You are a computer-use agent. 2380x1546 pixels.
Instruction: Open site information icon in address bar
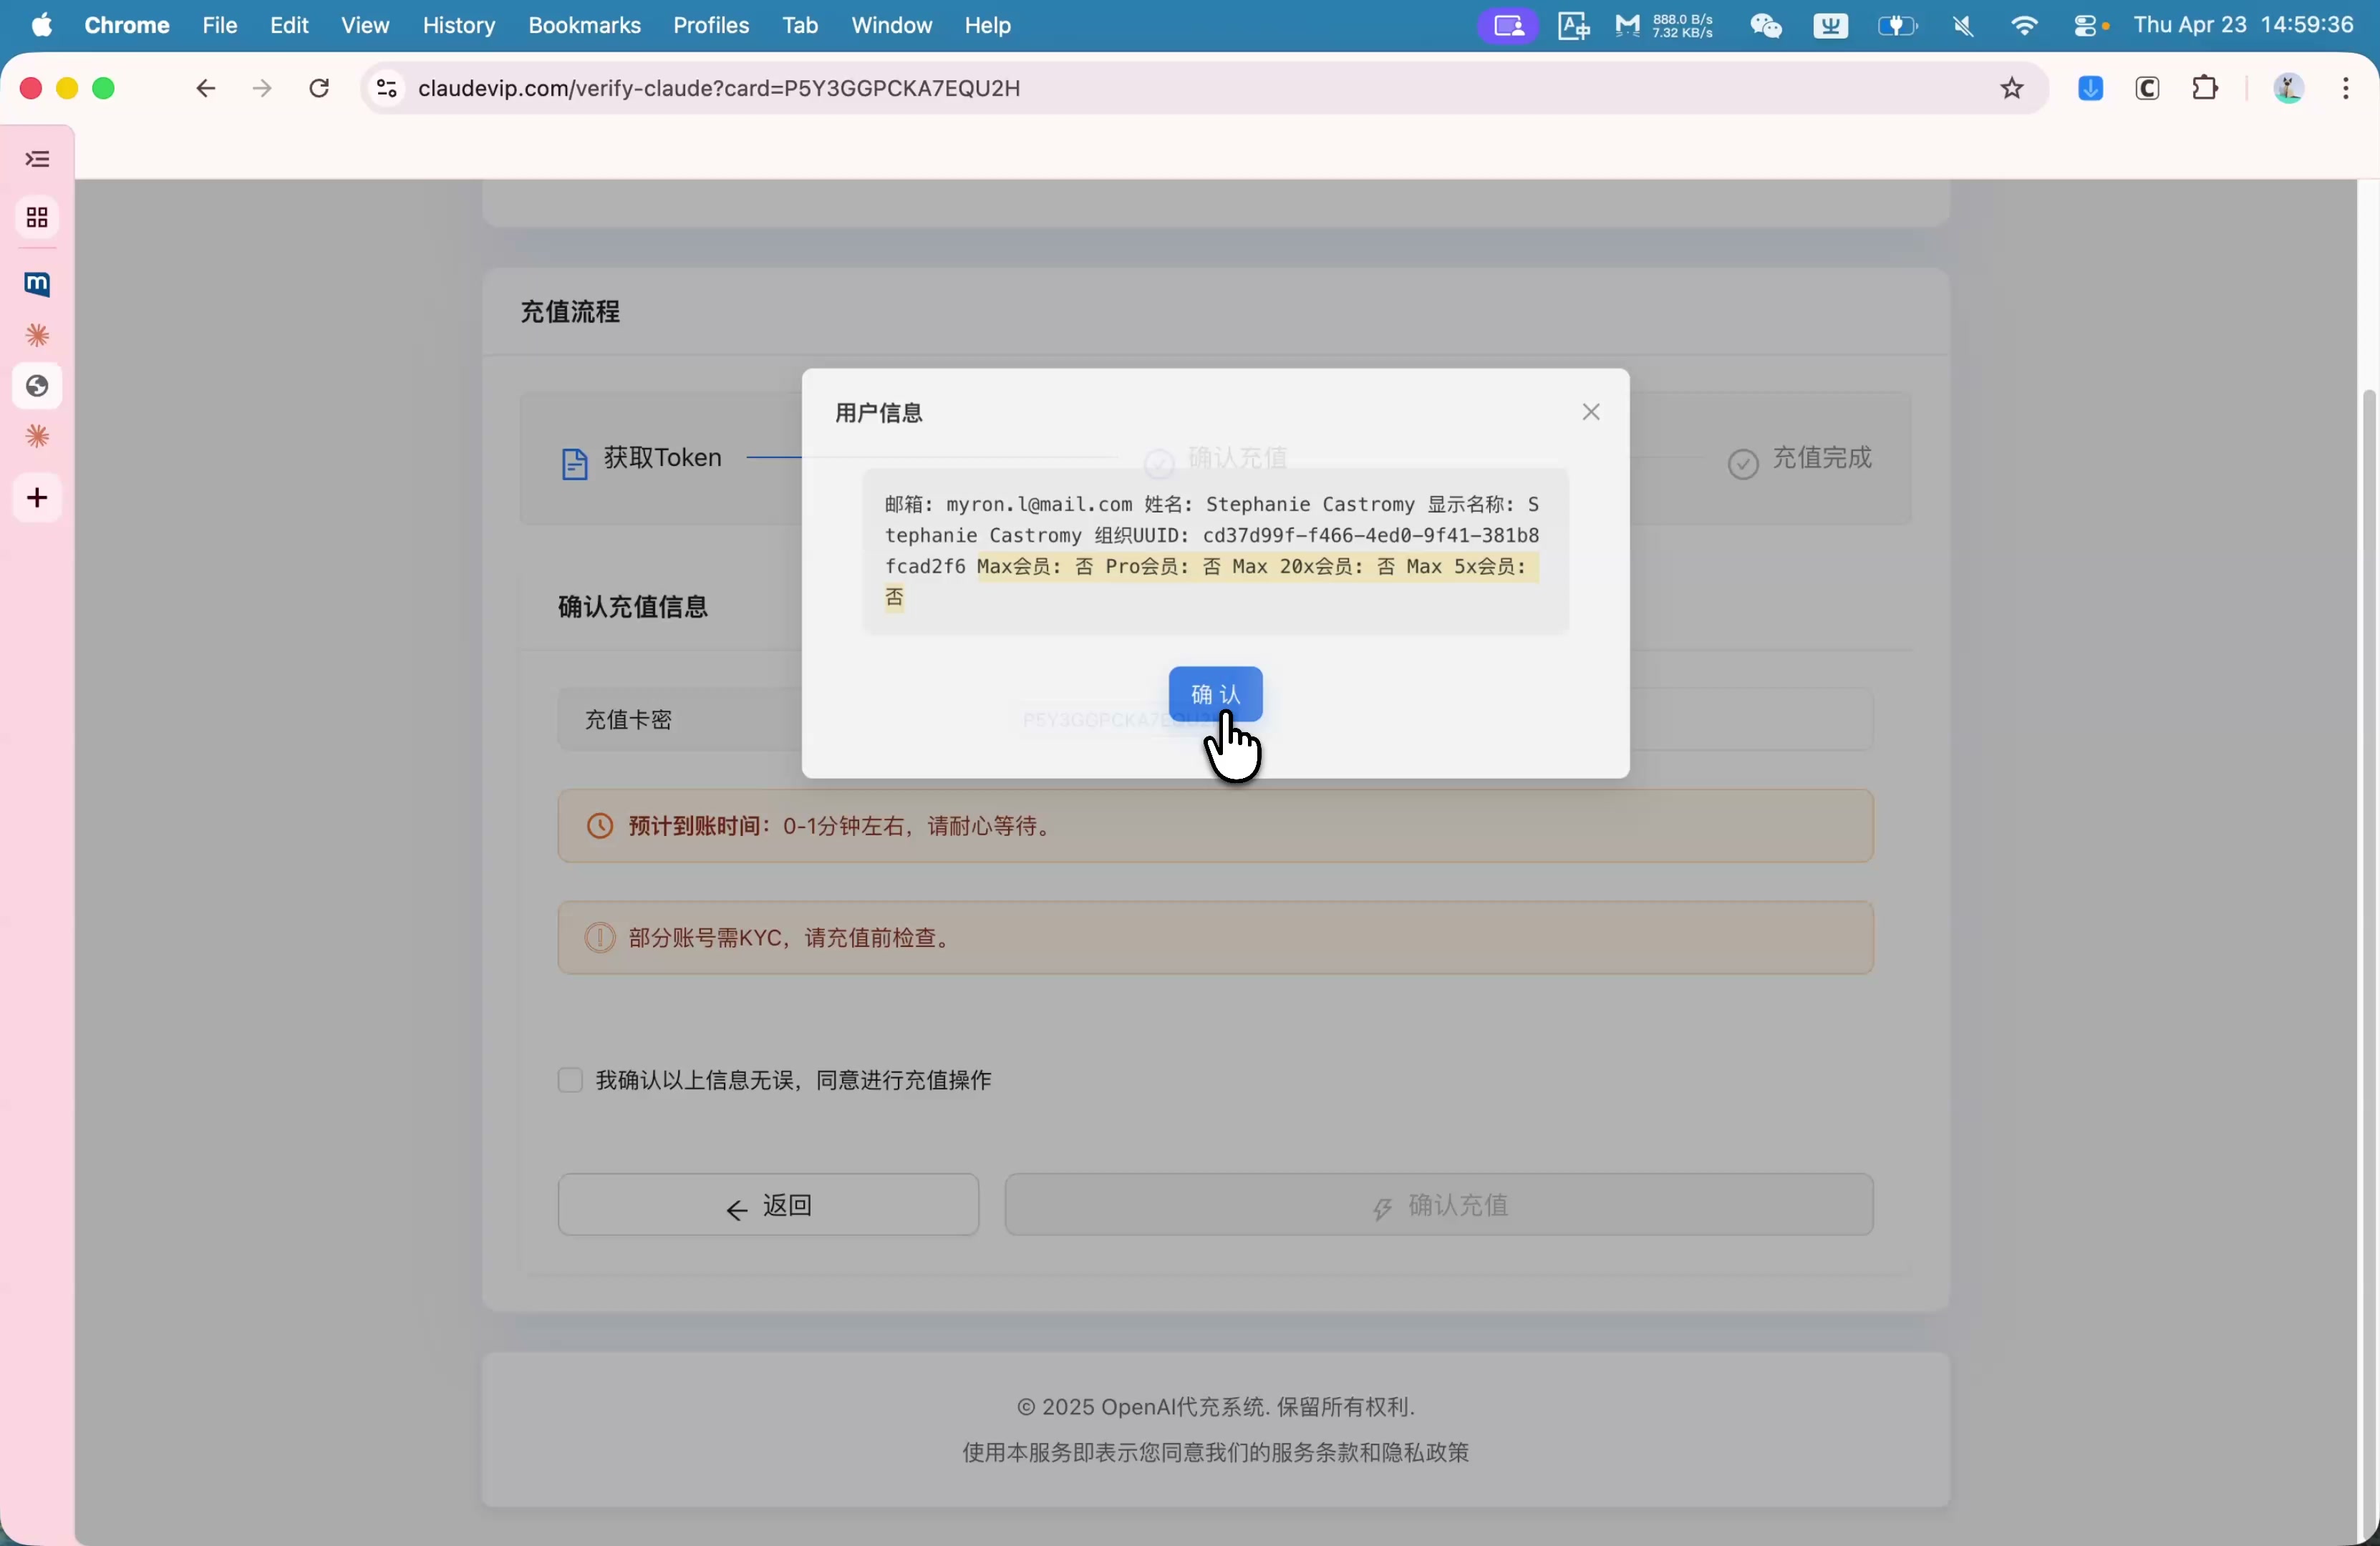click(x=386, y=88)
